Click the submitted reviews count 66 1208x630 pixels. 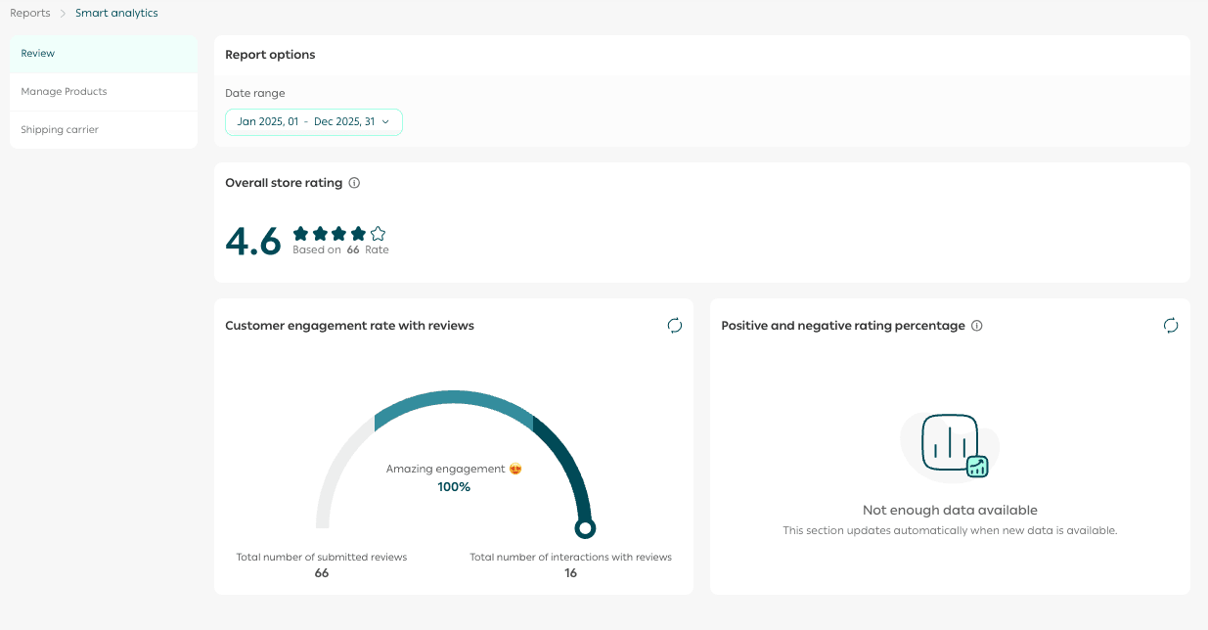click(x=321, y=573)
